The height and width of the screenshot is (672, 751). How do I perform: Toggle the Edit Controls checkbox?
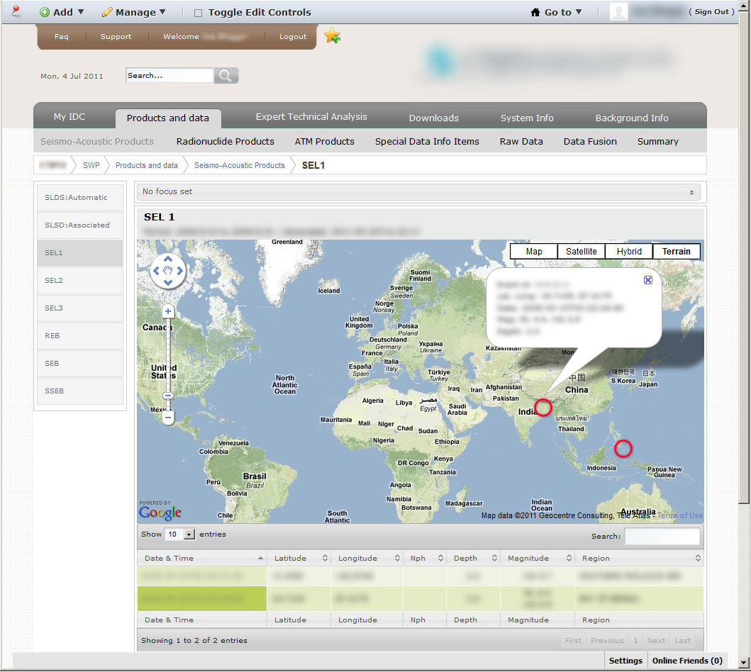(198, 13)
